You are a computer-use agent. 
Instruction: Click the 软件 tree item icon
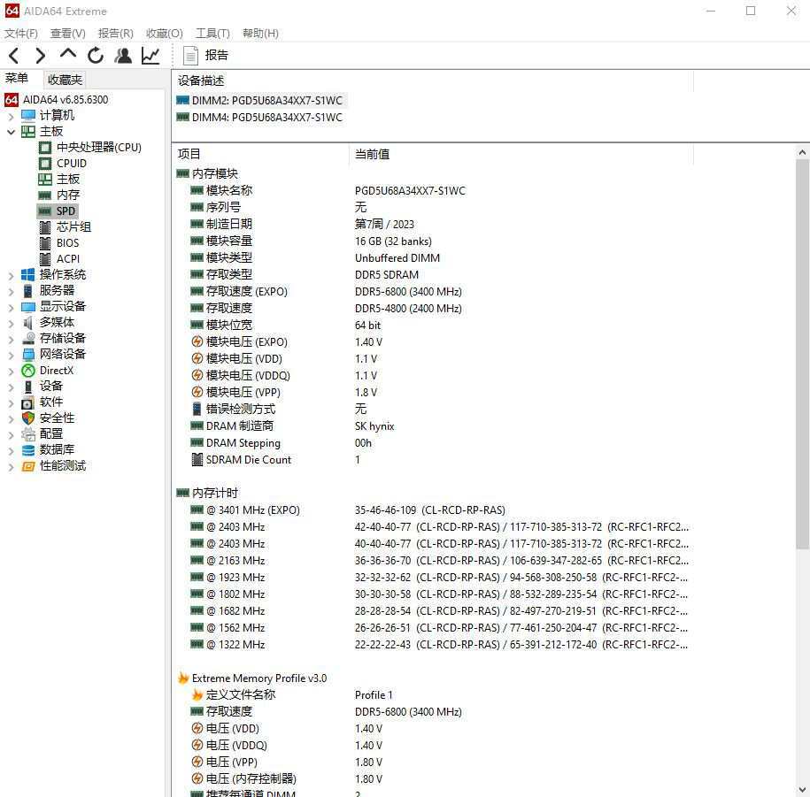[x=28, y=402]
